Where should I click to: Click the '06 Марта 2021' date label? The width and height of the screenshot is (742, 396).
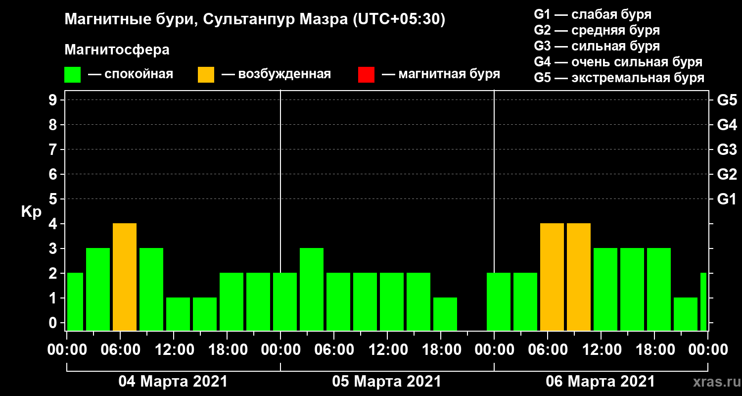point(601,382)
